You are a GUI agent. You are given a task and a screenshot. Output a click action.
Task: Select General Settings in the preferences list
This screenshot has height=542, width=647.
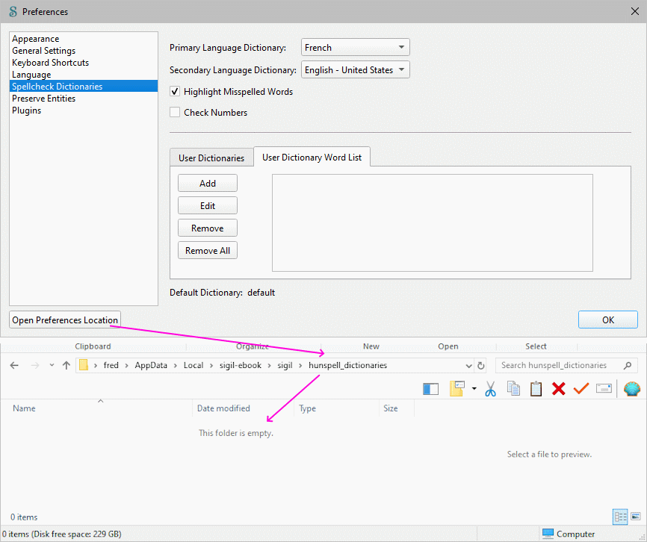(x=84, y=51)
